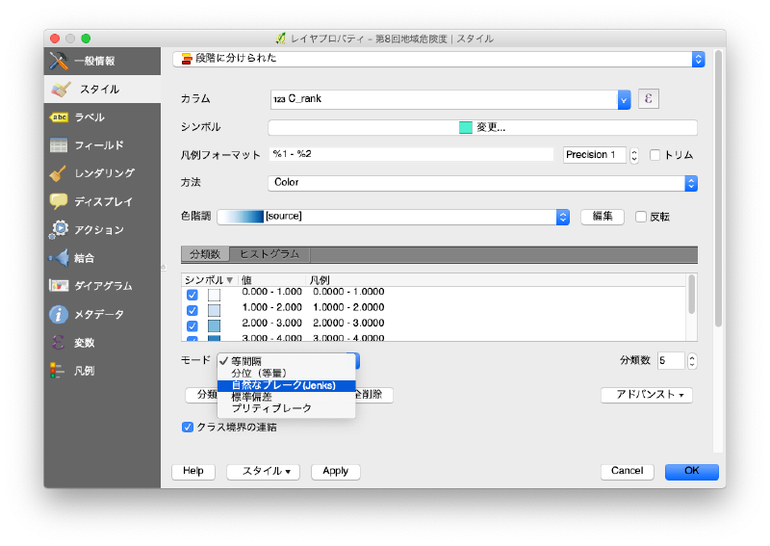
Task: Open the 変数 epsilon icon in sidebar
Action: tap(58, 342)
